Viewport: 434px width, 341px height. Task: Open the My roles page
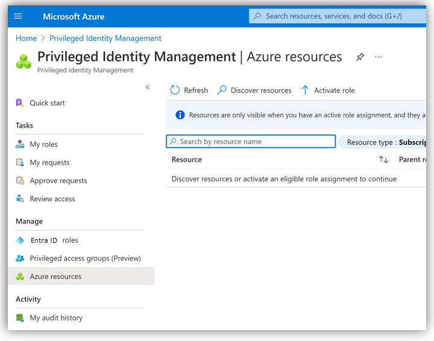click(x=43, y=145)
